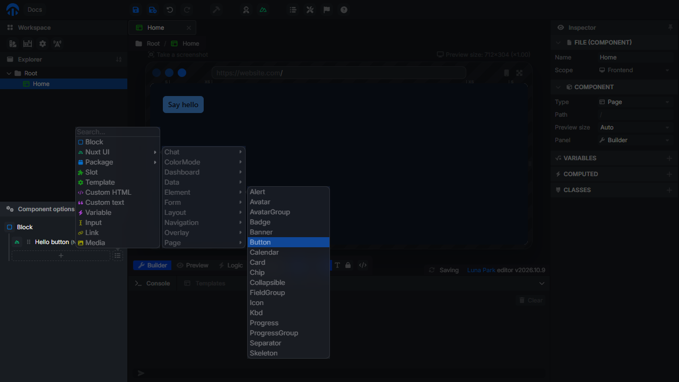This screenshot has width=679, height=382.
Task: Add a new computed with plus
Action: (669, 174)
